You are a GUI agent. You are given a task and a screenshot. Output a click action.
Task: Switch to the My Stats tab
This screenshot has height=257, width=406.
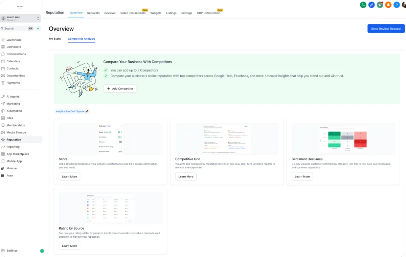55,39
